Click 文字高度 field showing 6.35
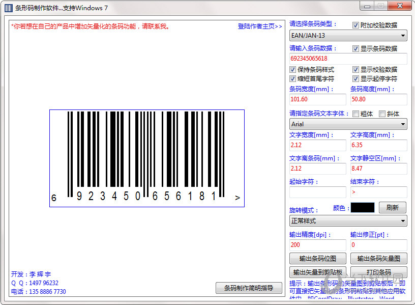 click(379, 145)
